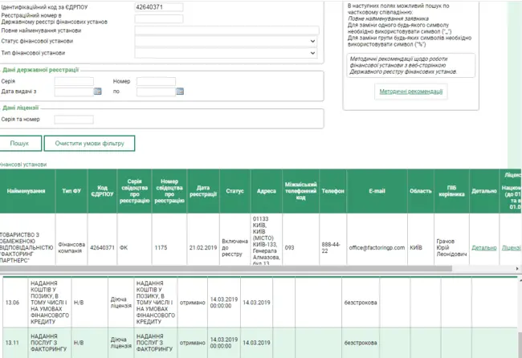Viewport: 522px width, 358px height.
Task: Click the 'E-mail' column header
Action: pos(377,192)
